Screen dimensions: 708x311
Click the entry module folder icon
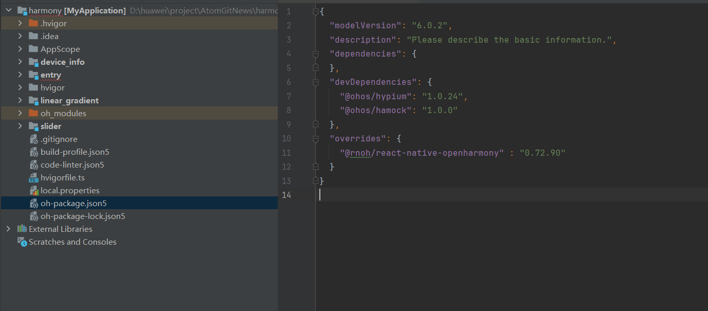coord(33,75)
